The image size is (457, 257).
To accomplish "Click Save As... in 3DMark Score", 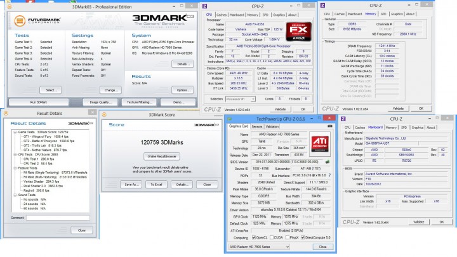I will pyautogui.click(x=131, y=185).
